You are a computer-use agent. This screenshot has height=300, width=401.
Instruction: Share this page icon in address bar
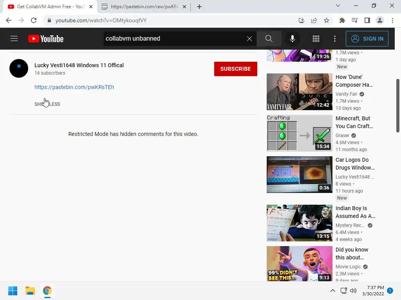(314, 20)
